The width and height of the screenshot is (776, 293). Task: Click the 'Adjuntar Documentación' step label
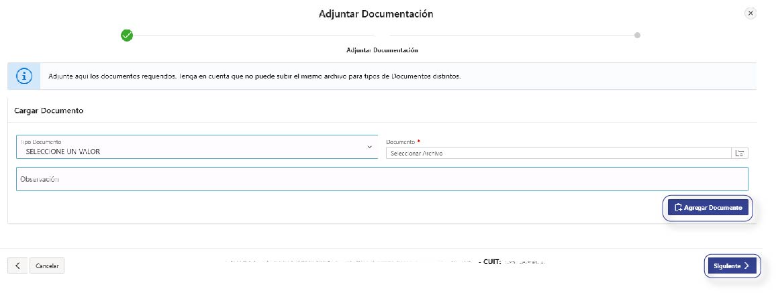pyautogui.click(x=382, y=50)
